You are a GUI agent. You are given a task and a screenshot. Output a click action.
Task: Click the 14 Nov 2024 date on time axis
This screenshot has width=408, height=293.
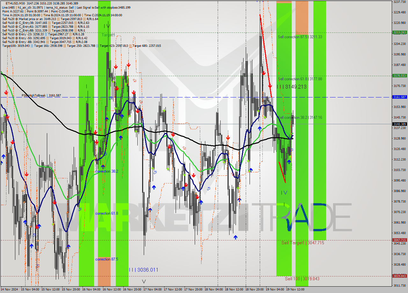point(10,290)
